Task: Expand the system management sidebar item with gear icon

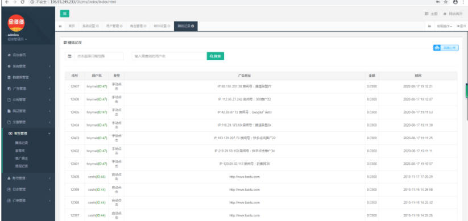Action: (x=28, y=66)
